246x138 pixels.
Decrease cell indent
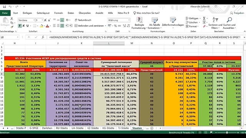(x=67, y=26)
